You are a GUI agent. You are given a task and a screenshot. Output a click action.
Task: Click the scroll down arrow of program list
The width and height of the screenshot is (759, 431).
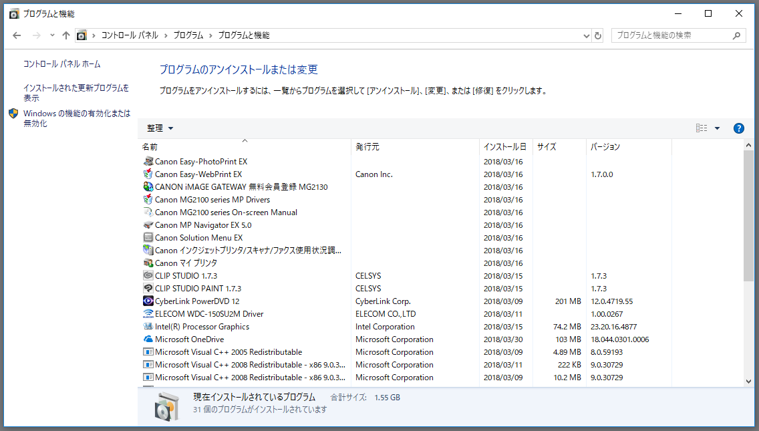coord(748,381)
